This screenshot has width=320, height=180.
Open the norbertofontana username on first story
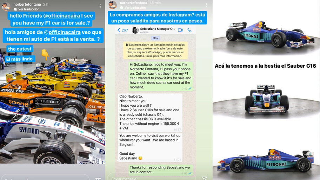tap(27, 4)
